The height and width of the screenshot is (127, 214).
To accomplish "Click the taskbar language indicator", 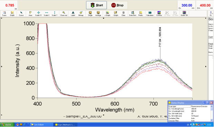I will click(188, 125).
